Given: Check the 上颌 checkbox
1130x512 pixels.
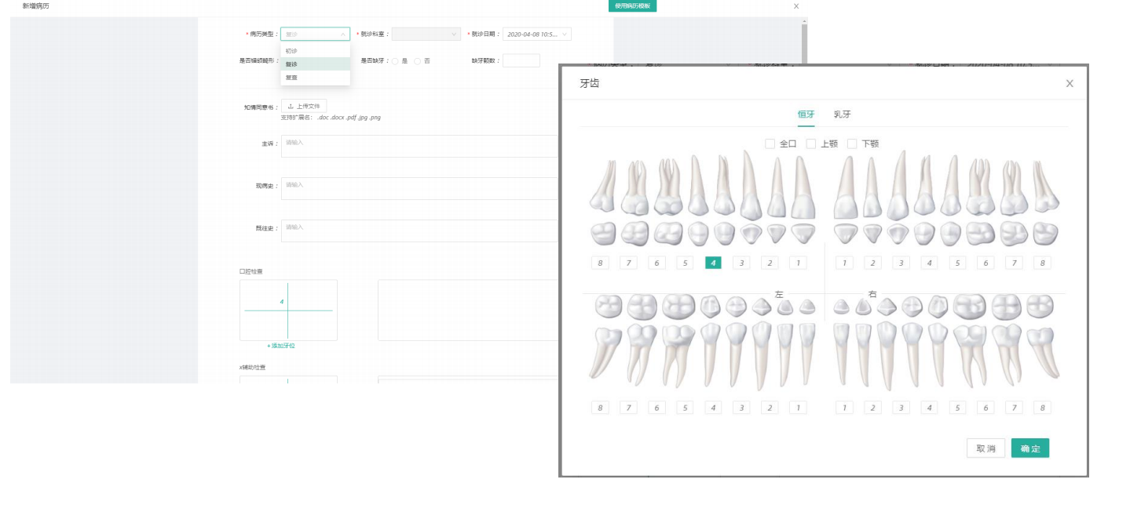Looking at the screenshot, I should 811,143.
